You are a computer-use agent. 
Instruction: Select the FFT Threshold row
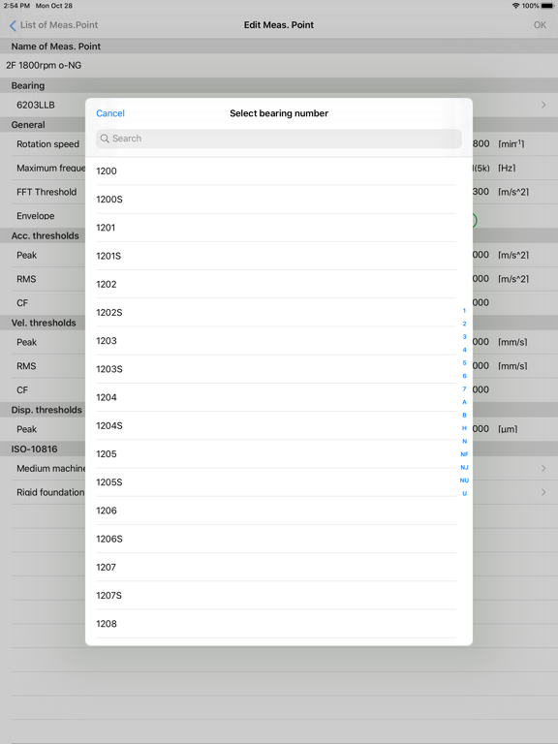pyautogui.click(x=279, y=192)
